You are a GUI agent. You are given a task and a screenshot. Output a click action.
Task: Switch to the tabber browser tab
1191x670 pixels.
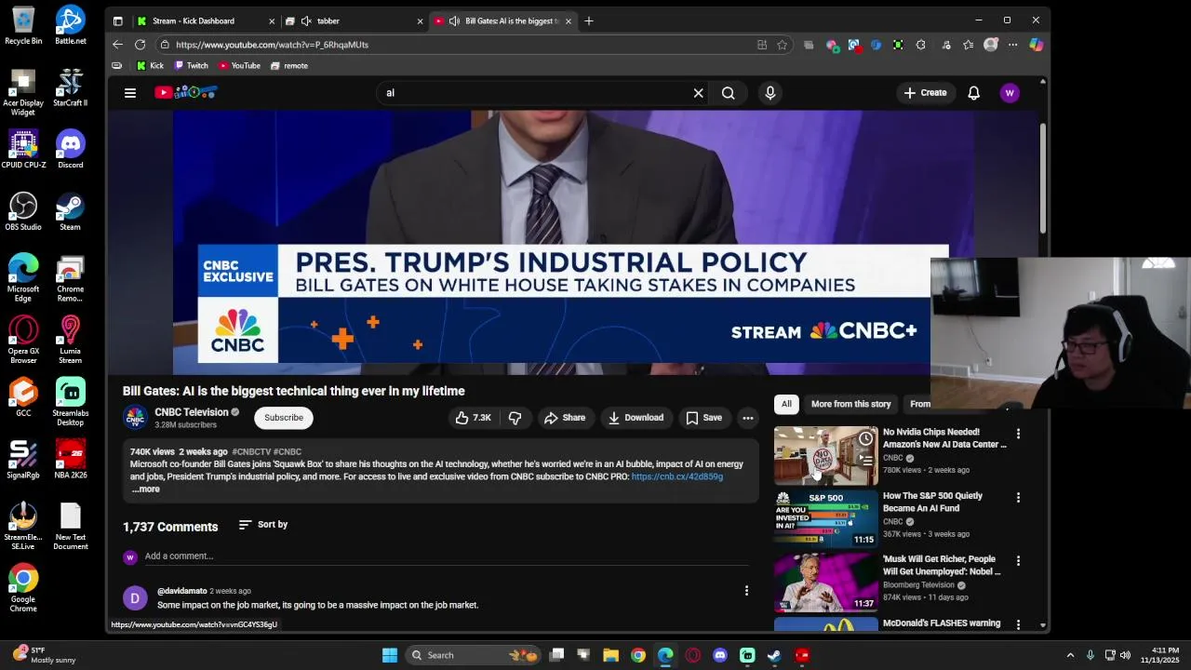354,20
